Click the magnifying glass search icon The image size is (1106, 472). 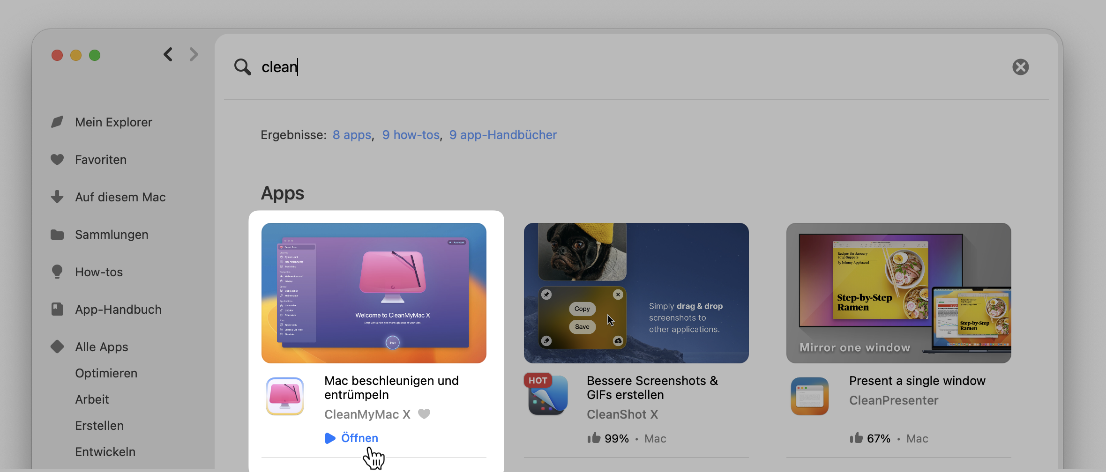click(242, 67)
